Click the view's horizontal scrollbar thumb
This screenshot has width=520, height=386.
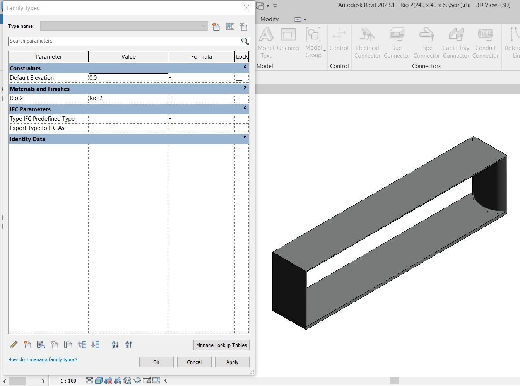click(394, 381)
